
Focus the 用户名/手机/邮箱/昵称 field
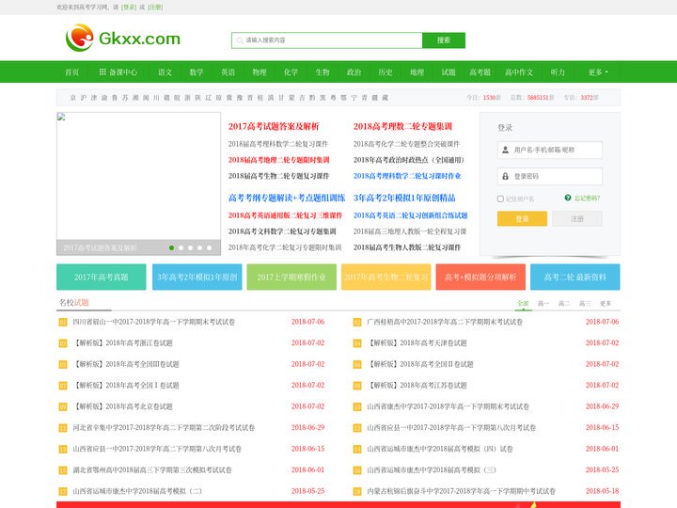click(x=550, y=150)
